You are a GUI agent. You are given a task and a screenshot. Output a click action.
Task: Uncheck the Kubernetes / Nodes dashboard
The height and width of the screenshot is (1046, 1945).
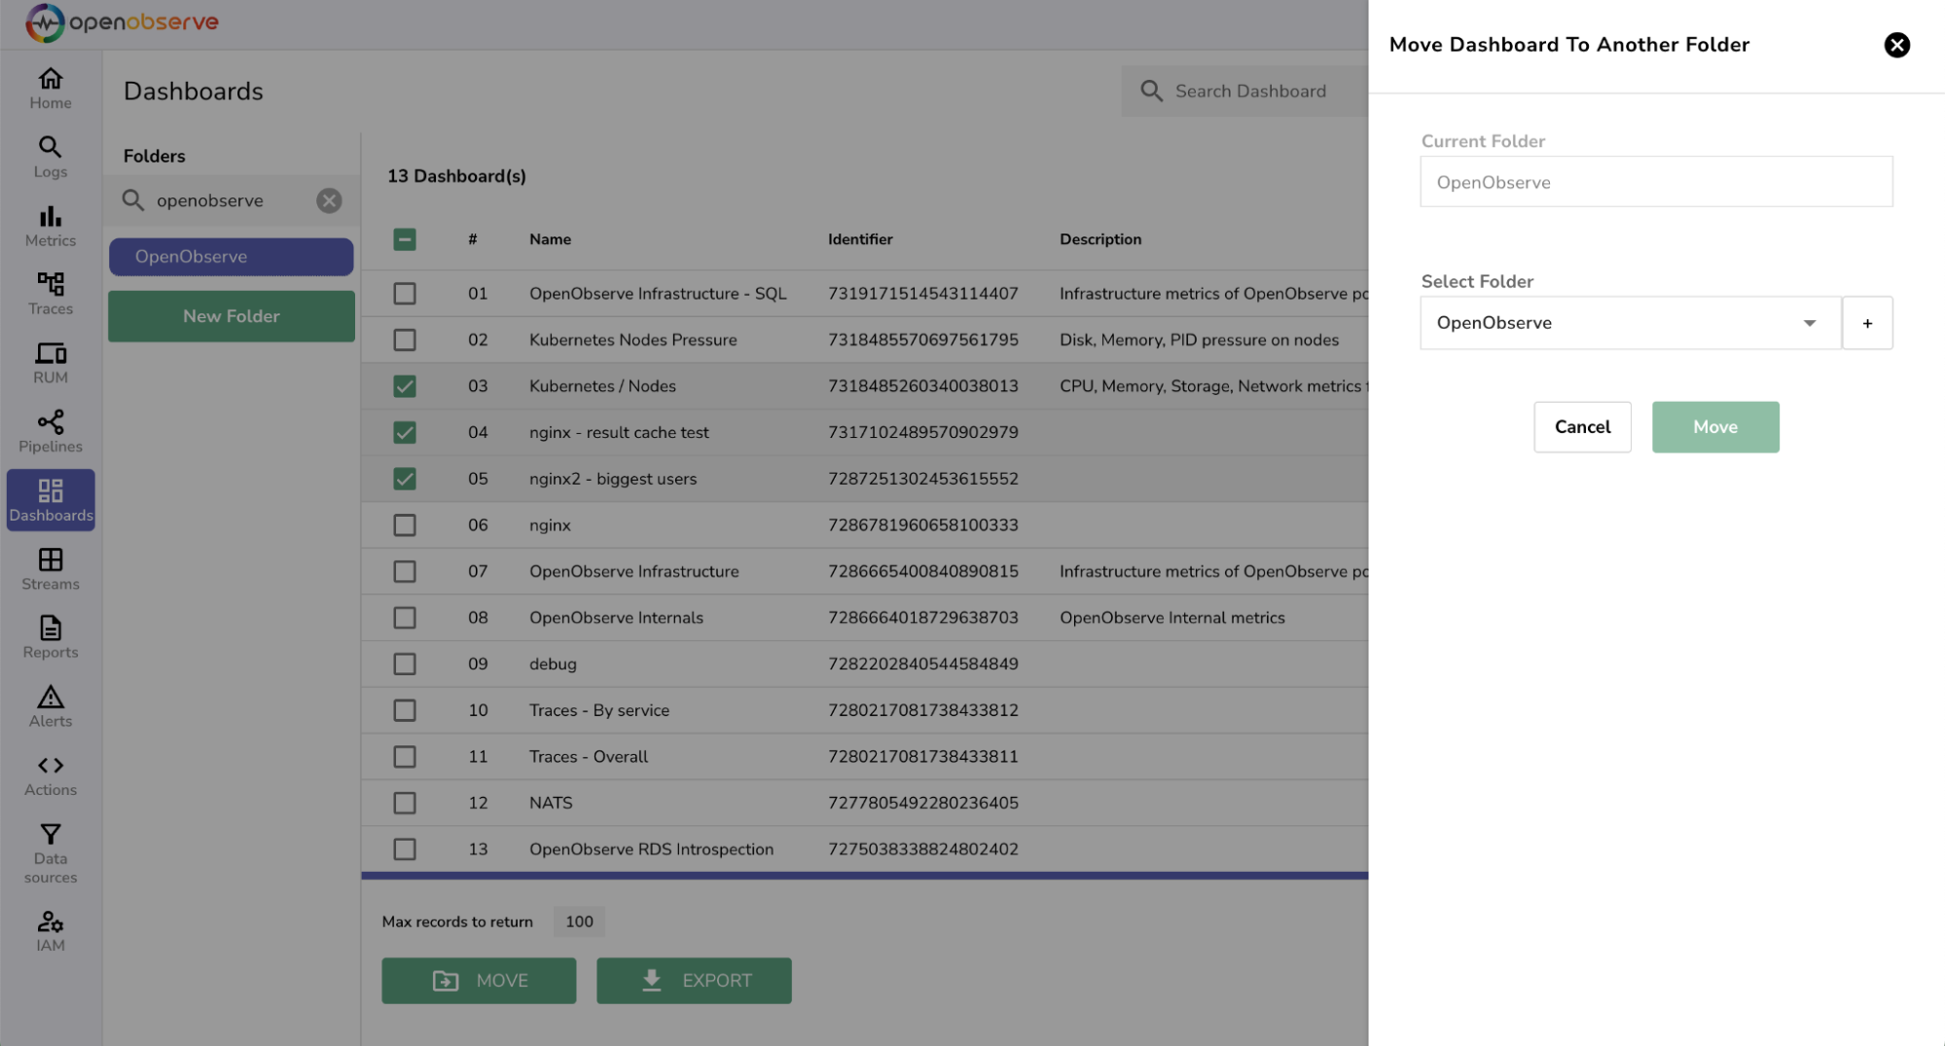404,385
